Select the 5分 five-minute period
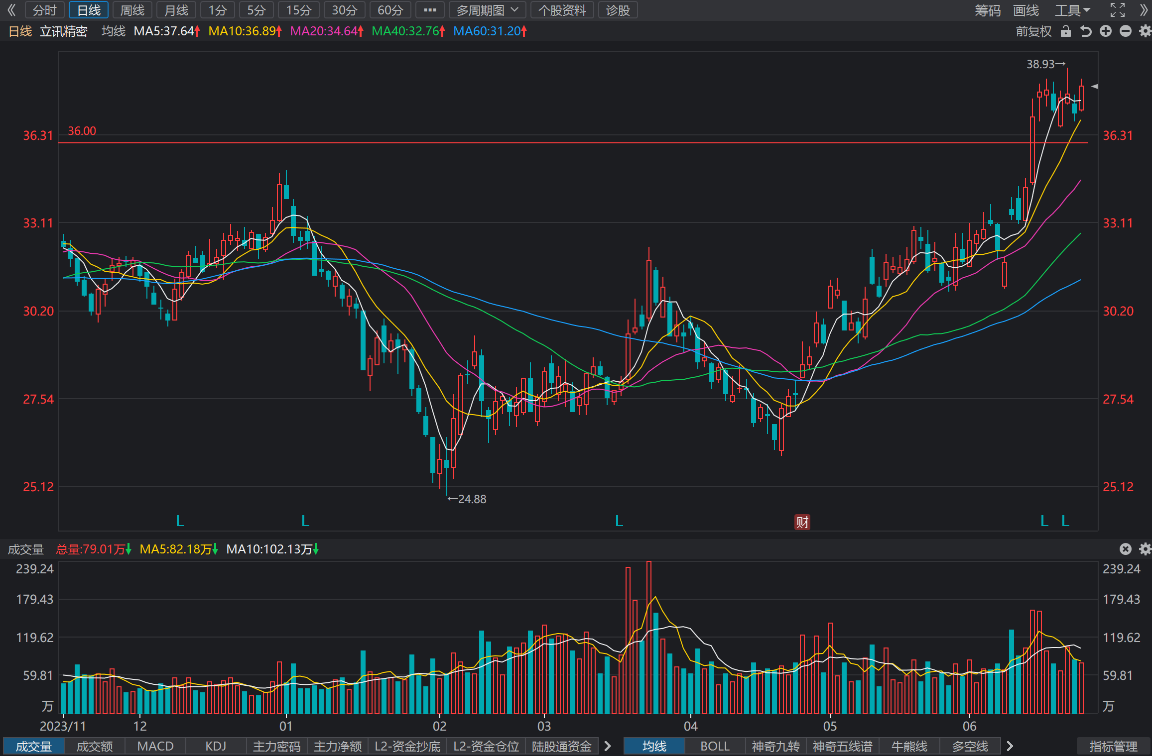Viewport: 1152px width, 756px height. point(256,10)
